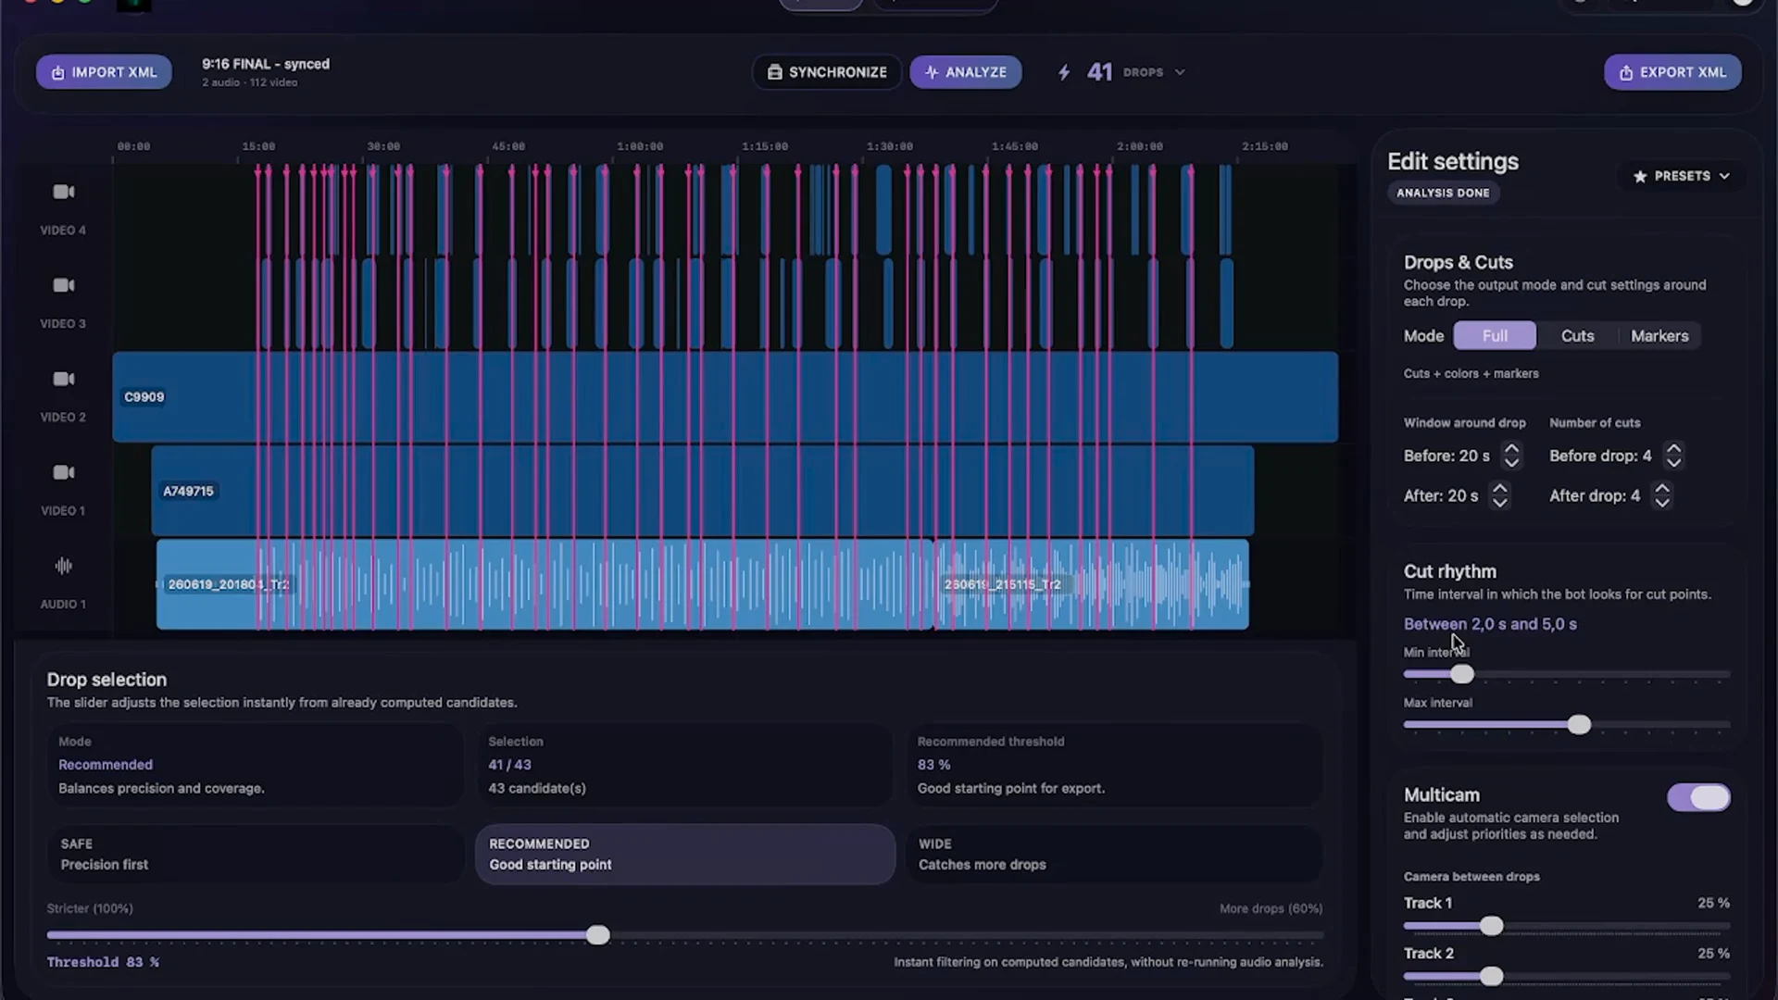The height and width of the screenshot is (1000, 1778).
Task: Click the Track 1 camera priority slider handle
Action: [x=1492, y=926]
